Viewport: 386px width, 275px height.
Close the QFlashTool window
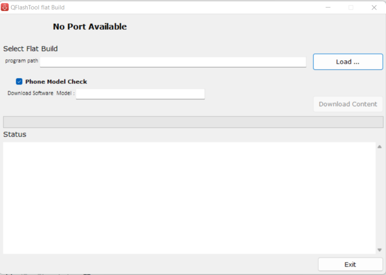(374, 8)
